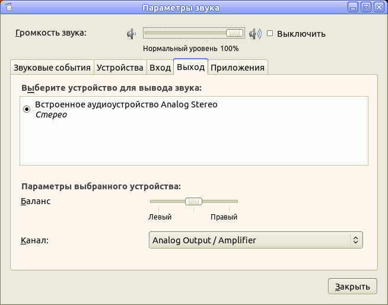Show the Приложения tab
Screen dimensions: 388x305
click(x=237, y=67)
